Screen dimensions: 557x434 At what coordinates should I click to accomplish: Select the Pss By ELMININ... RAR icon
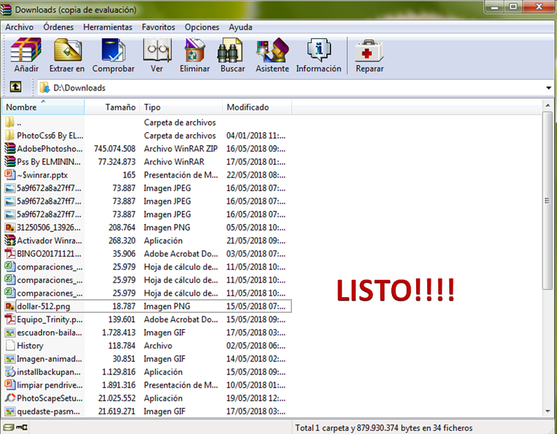point(10,162)
